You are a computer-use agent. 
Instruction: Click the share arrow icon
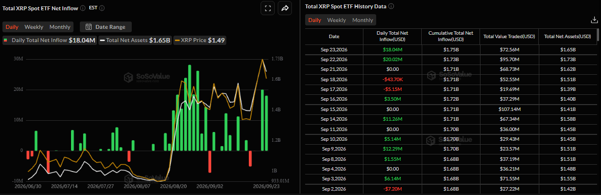point(285,8)
